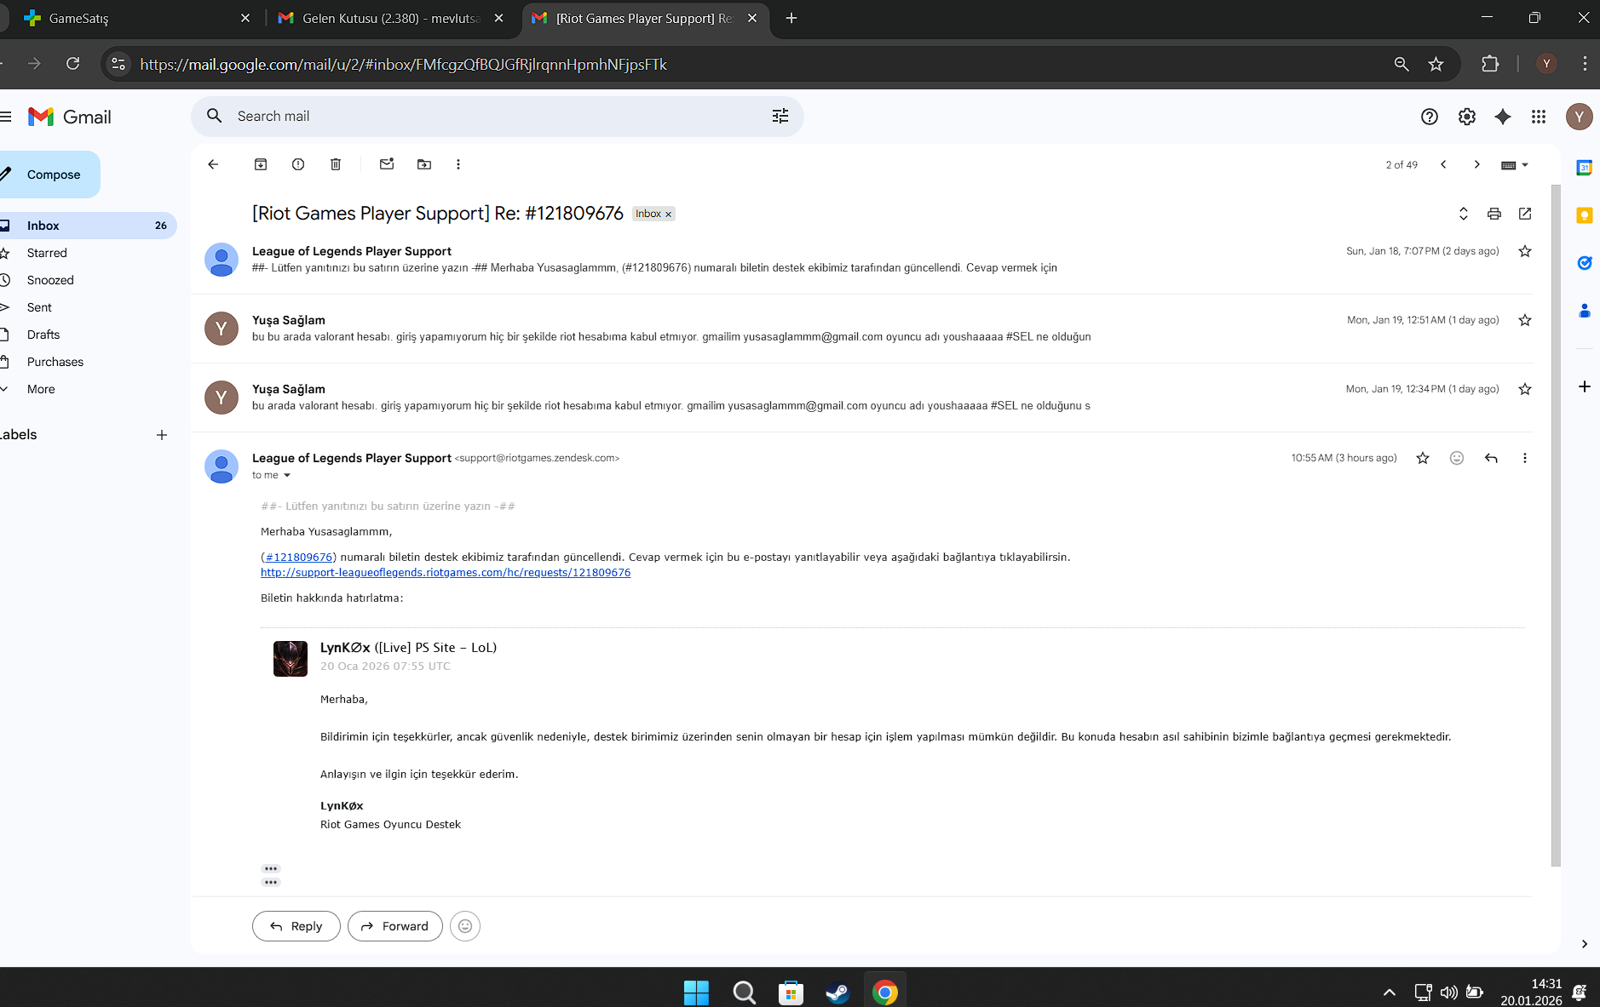
Task: Open ticket #121809676 link
Action: pyautogui.click(x=299, y=557)
